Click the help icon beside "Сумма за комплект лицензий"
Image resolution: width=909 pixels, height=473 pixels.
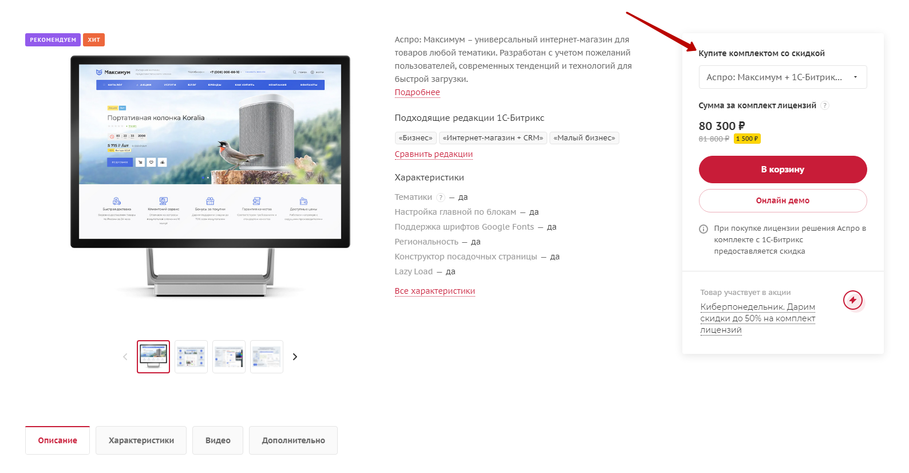[x=825, y=105]
